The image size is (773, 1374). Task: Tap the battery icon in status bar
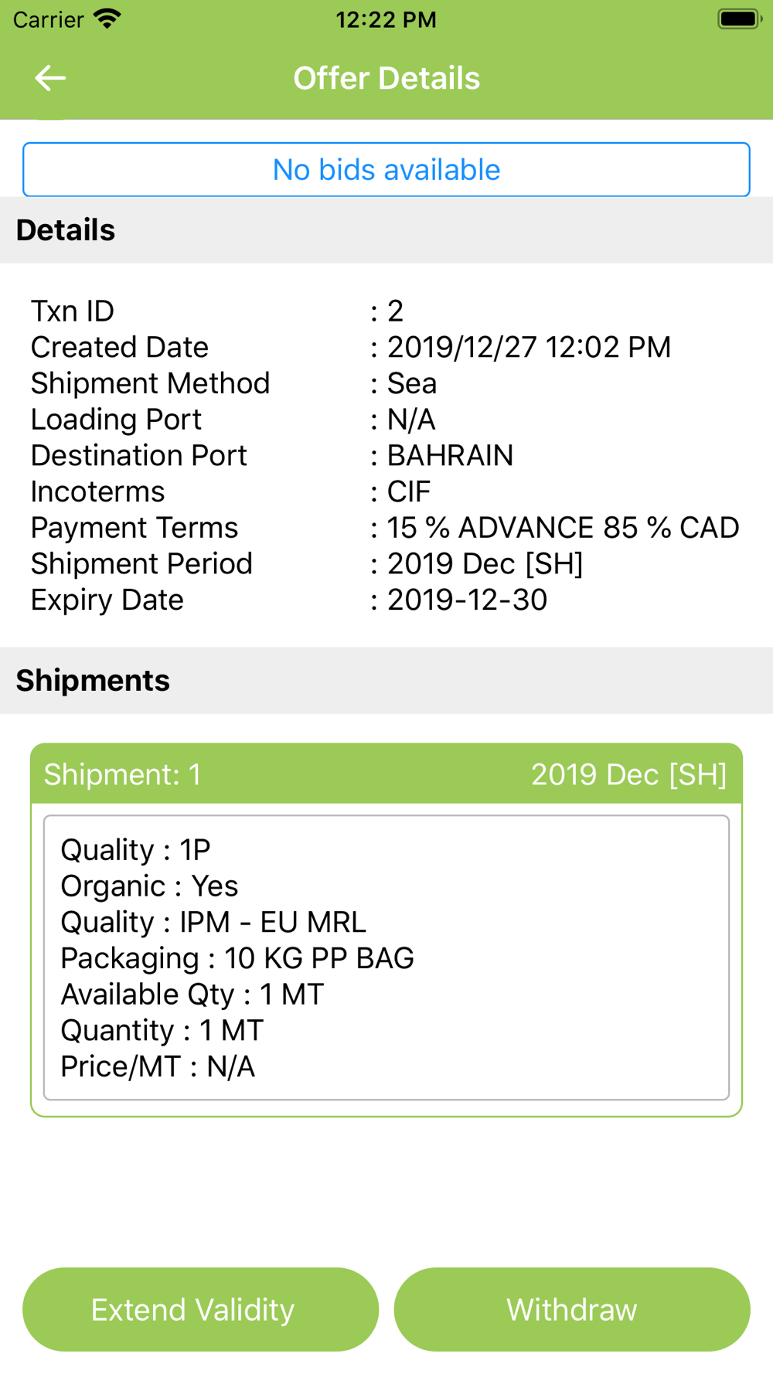pos(740,19)
